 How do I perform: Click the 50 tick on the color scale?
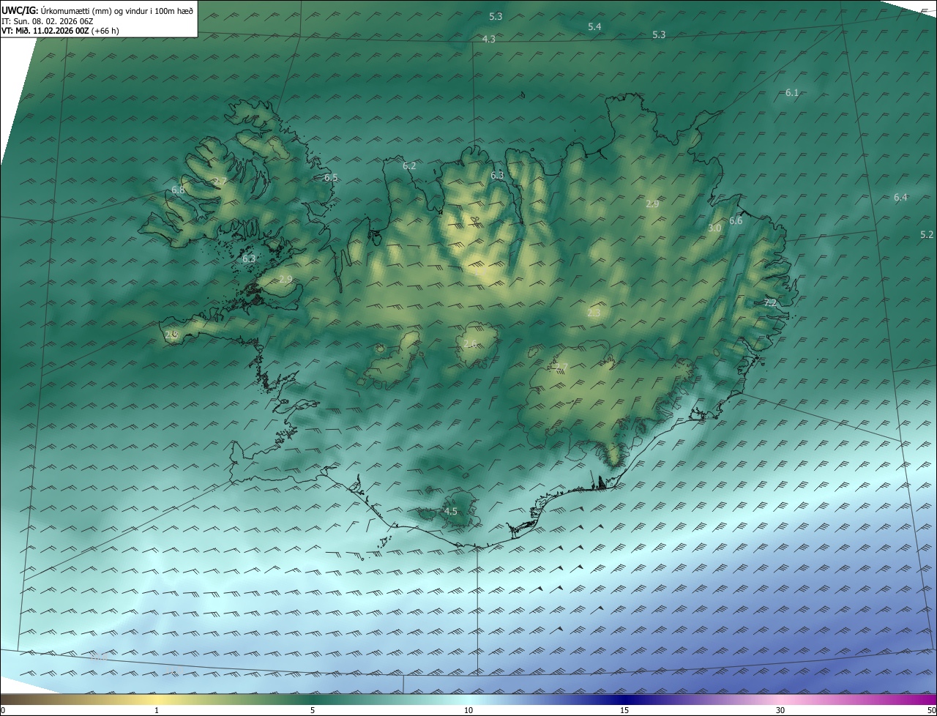[x=931, y=710]
